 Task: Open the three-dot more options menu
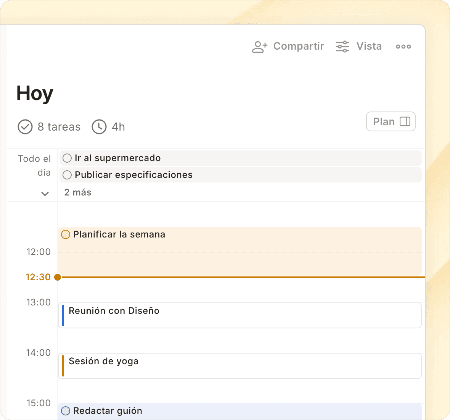(x=403, y=47)
